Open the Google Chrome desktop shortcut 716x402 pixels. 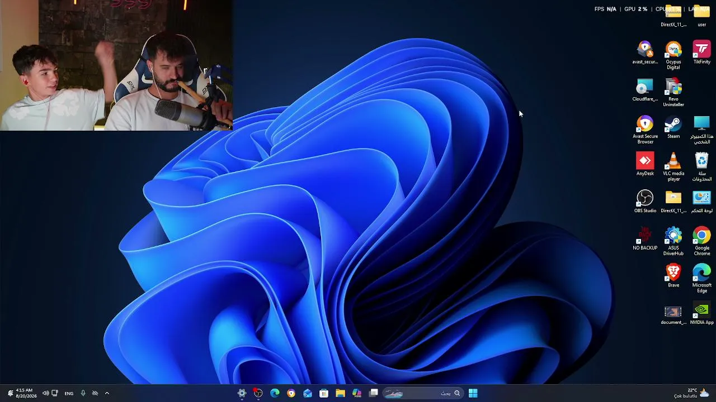pos(701,242)
